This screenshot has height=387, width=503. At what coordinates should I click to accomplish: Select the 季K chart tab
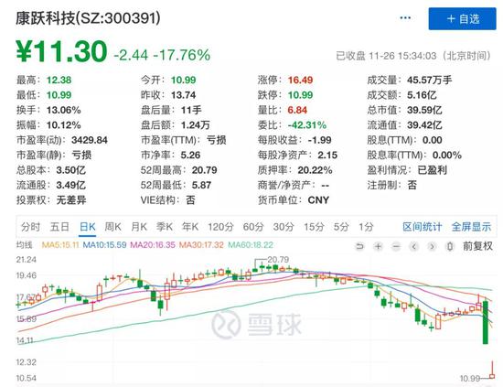[165, 227]
